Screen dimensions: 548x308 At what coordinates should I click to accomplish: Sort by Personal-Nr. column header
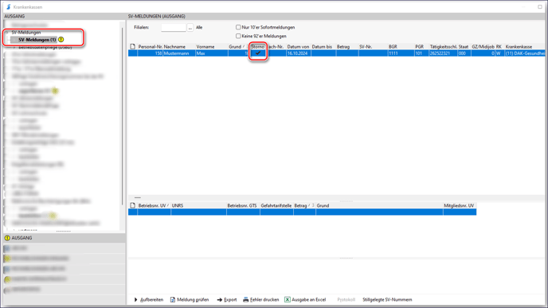click(x=150, y=46)
